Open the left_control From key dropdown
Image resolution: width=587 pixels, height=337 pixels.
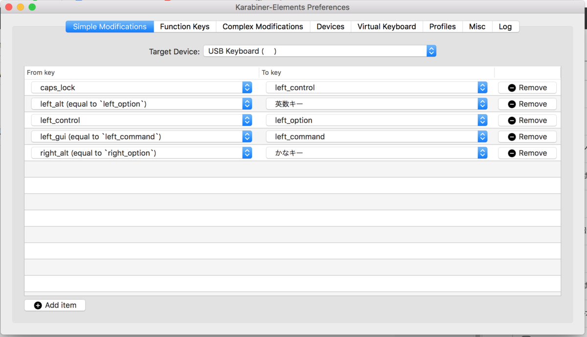pyautogui.click(x=142, y=120)
